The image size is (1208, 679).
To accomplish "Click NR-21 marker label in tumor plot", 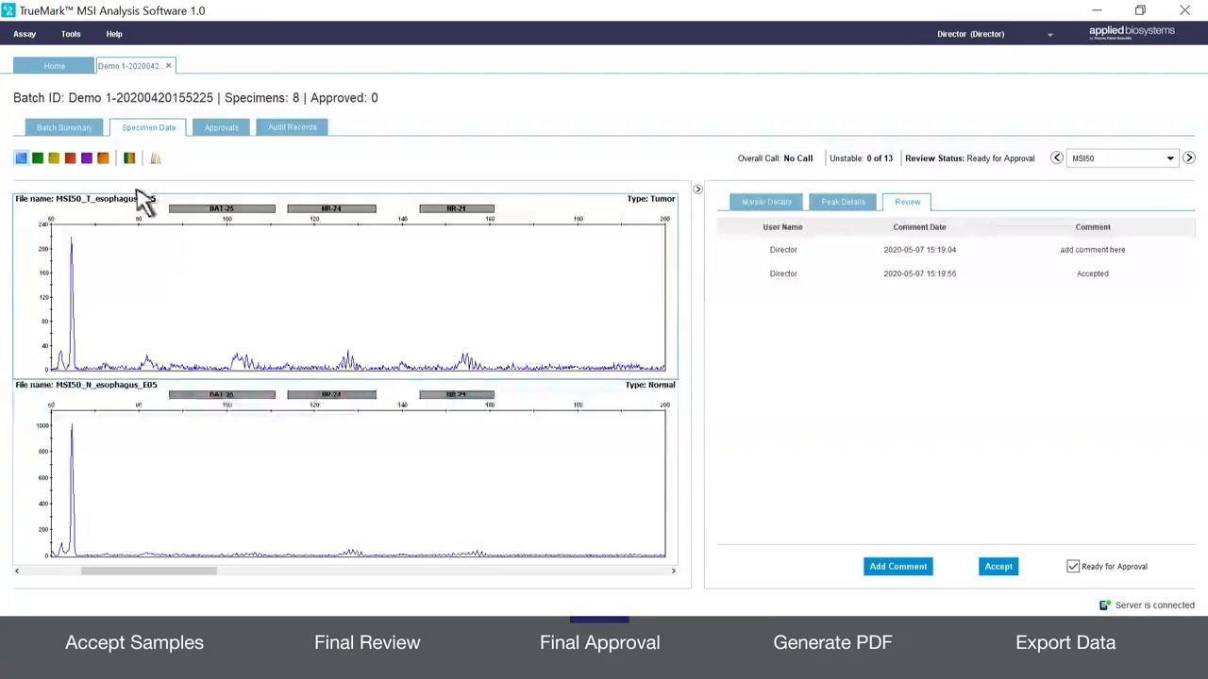I will pos(457,208).
